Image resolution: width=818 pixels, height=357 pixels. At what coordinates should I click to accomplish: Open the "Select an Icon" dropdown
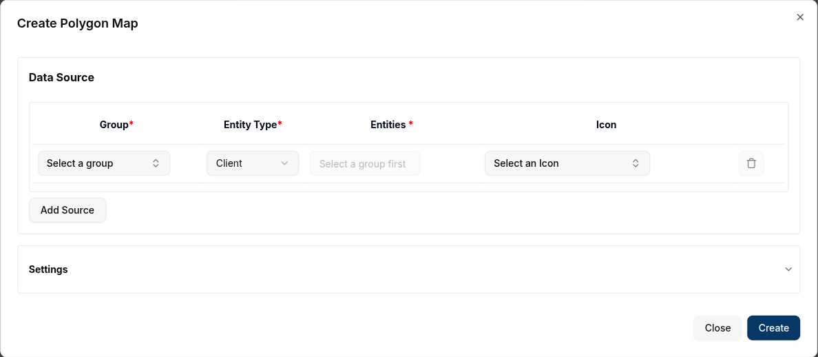click(567, 163)
